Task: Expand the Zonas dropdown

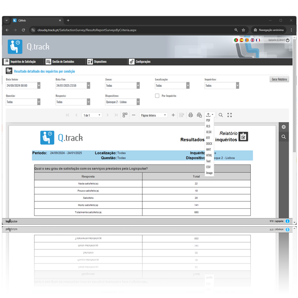Action: tap(138, 86)
